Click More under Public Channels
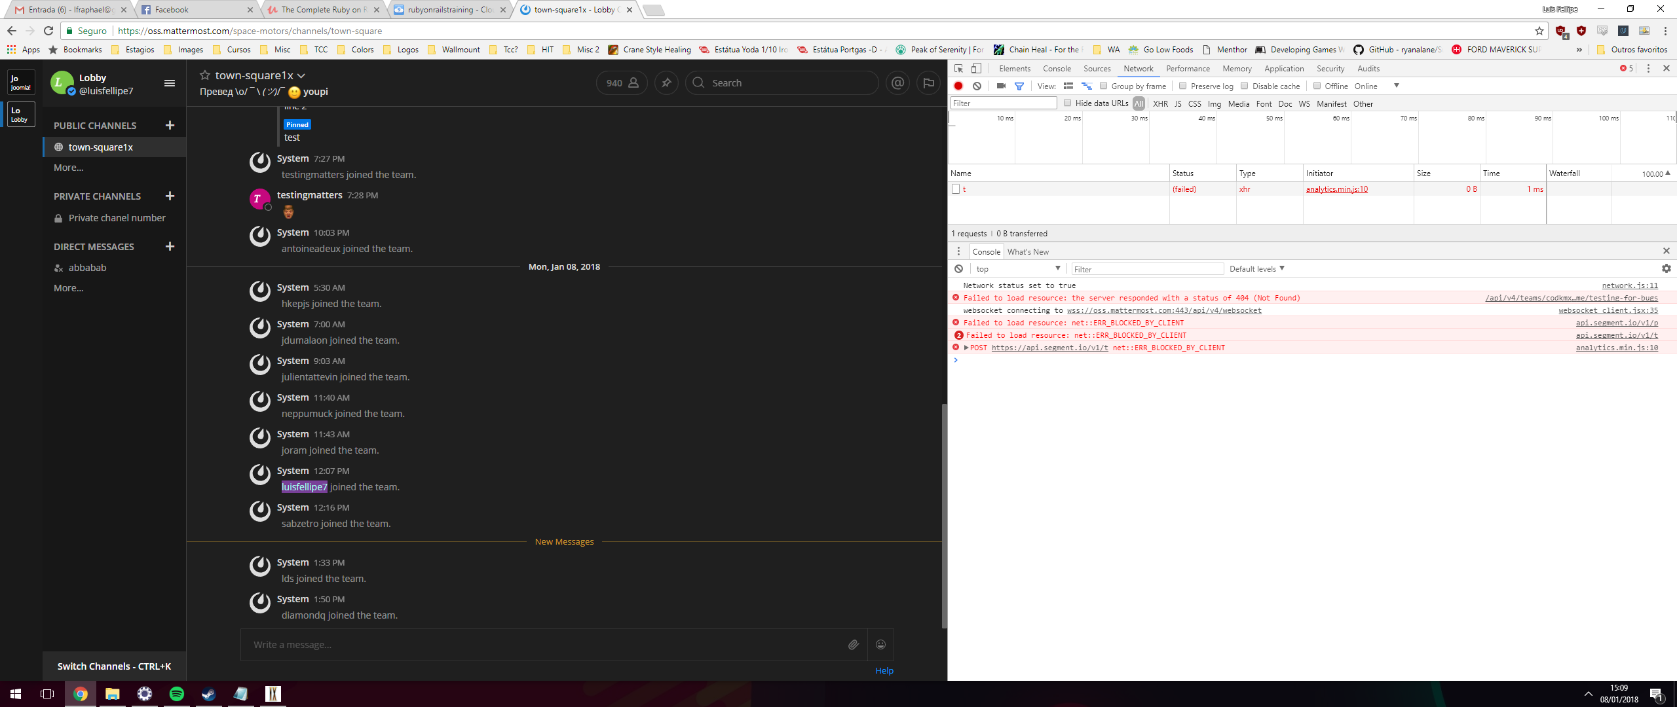 tap(67, 168)
